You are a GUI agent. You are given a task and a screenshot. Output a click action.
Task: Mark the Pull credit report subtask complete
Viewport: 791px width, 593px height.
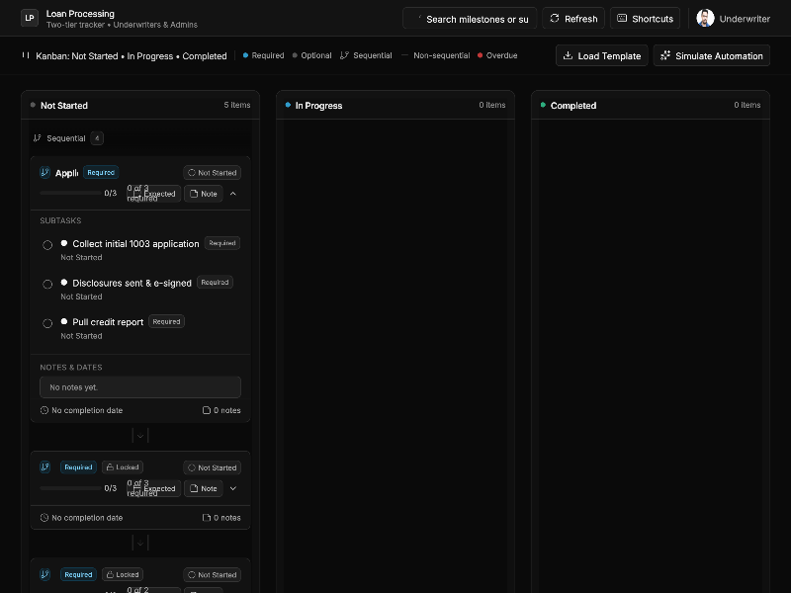47,322
